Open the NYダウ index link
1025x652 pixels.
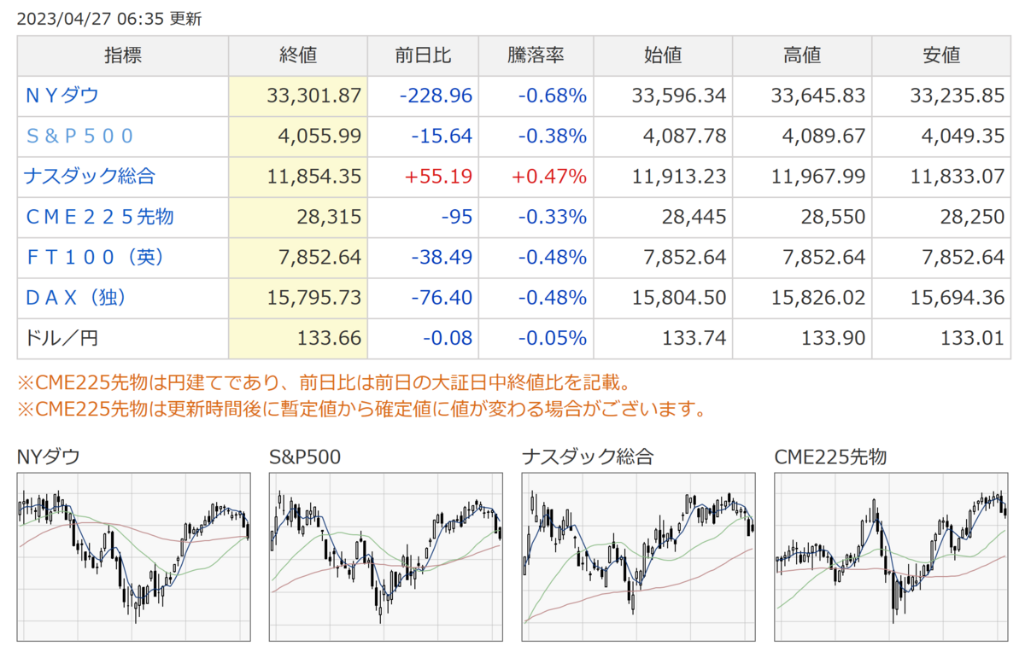(62, 96)
